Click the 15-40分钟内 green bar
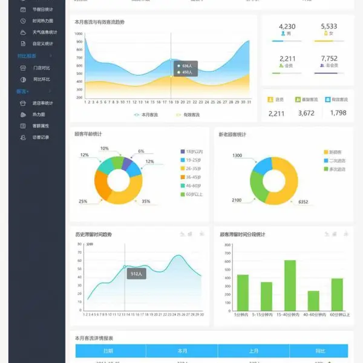This screenshot has height=363, width=363. click(290, 285)
